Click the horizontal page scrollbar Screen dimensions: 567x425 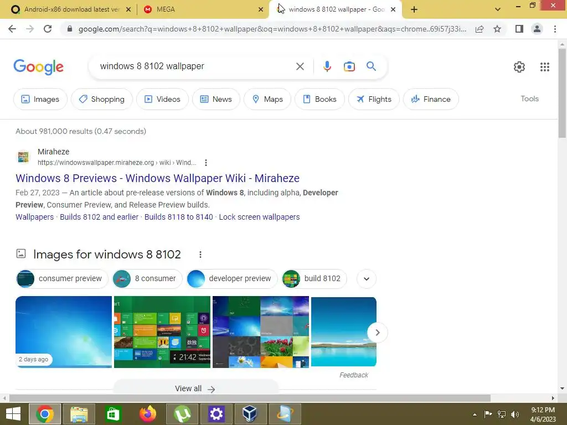tap(250, 398)
